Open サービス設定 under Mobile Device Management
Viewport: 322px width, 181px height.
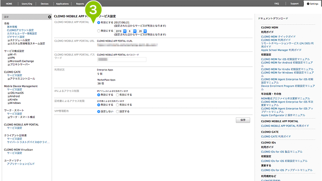pos(14,89)
